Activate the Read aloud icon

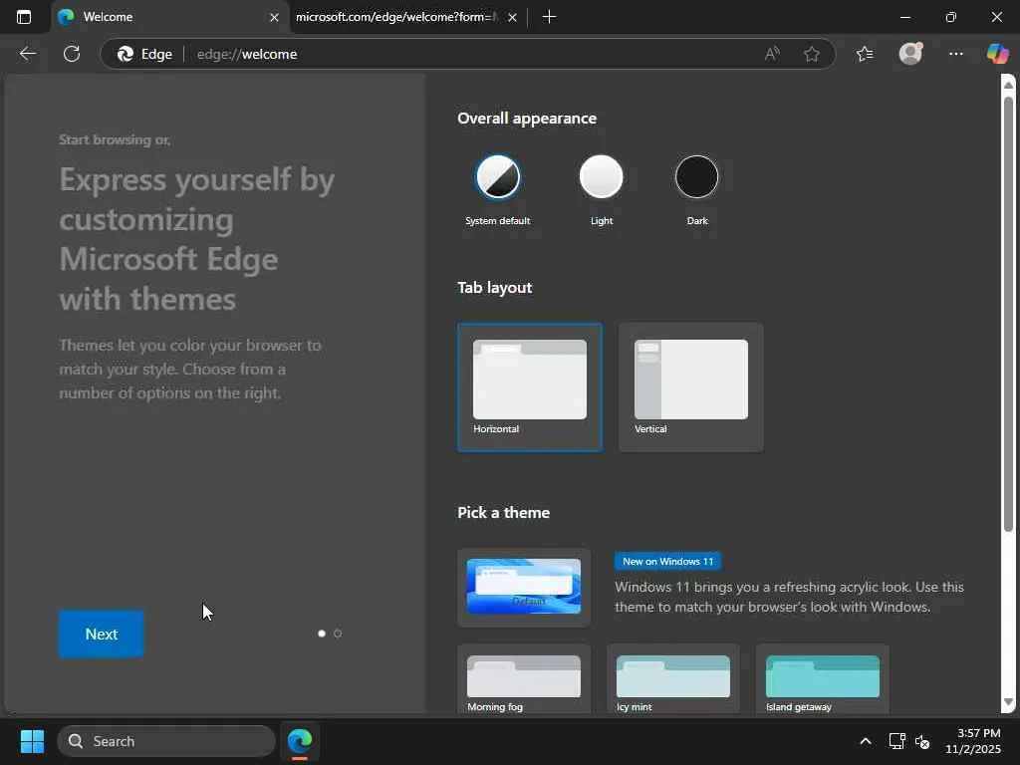pos(772,54)
